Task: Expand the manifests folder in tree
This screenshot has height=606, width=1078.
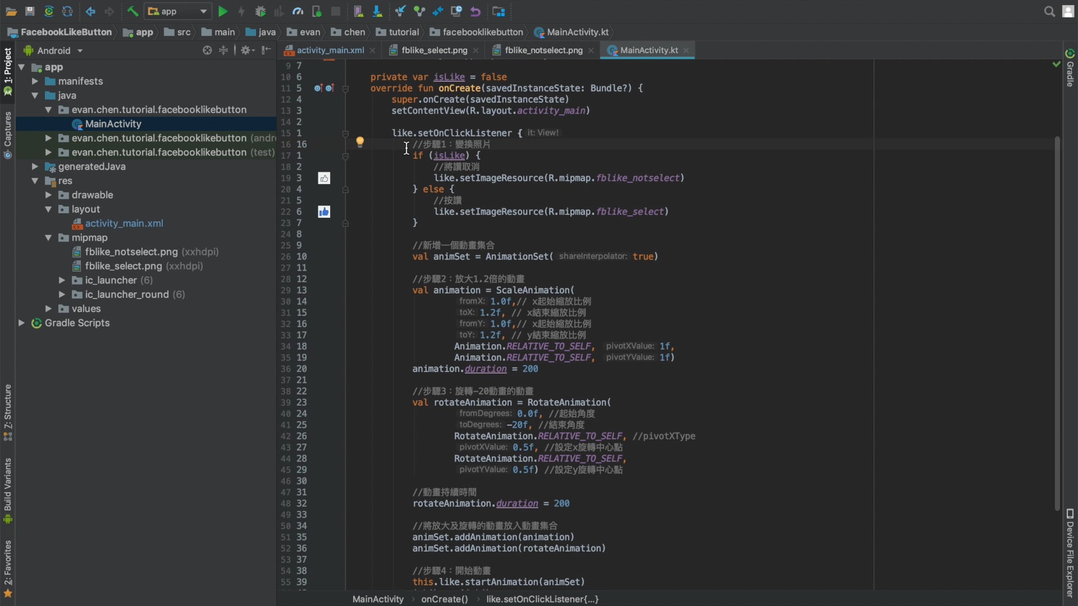Action: click(x=35, y=81)
